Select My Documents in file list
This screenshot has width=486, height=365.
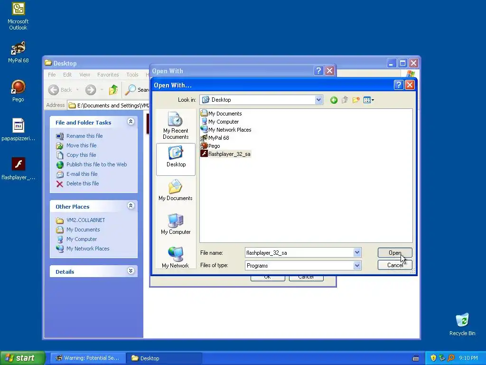pos(221,114)
